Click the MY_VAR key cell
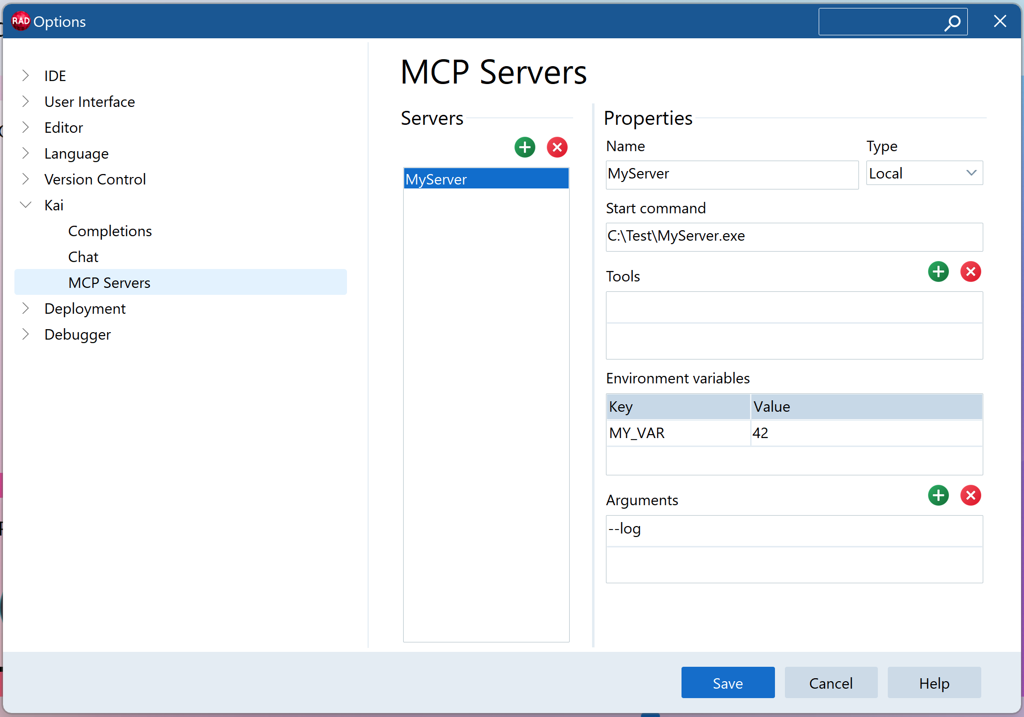This screenshot has width=1024, height=717. 678,433
